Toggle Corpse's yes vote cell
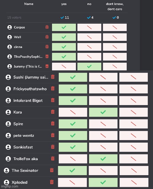This screenshot has height=189, width=153. tap(64, 27)
